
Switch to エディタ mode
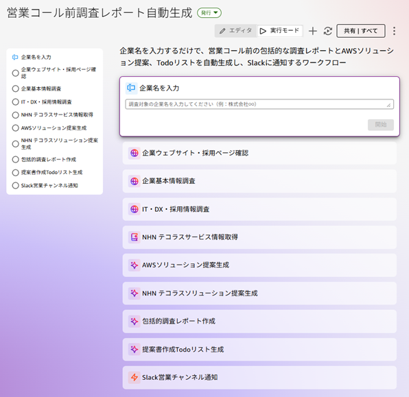pos(235,31)
